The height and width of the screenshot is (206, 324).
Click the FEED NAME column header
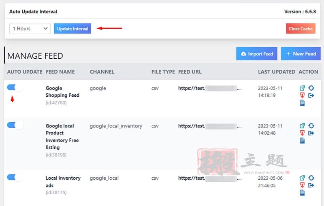[60, 72]
